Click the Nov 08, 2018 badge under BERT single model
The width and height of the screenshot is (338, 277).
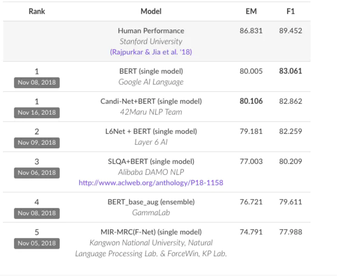37,83
